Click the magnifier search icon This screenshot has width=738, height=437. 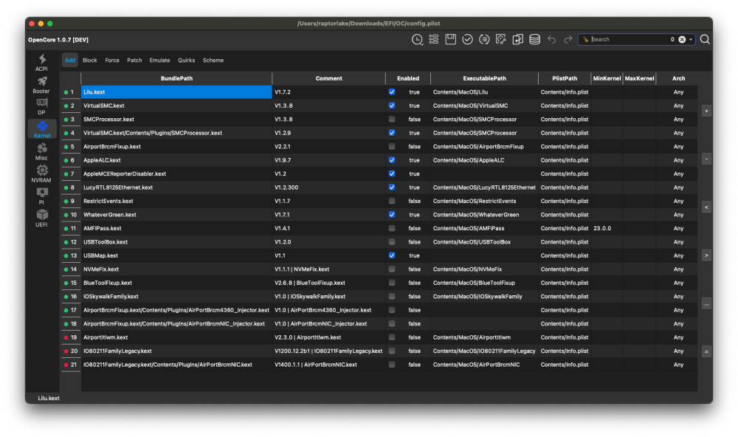(705, 40)
